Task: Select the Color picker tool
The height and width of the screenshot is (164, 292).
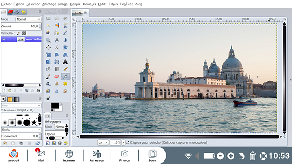Action: (x=66, y=33)
